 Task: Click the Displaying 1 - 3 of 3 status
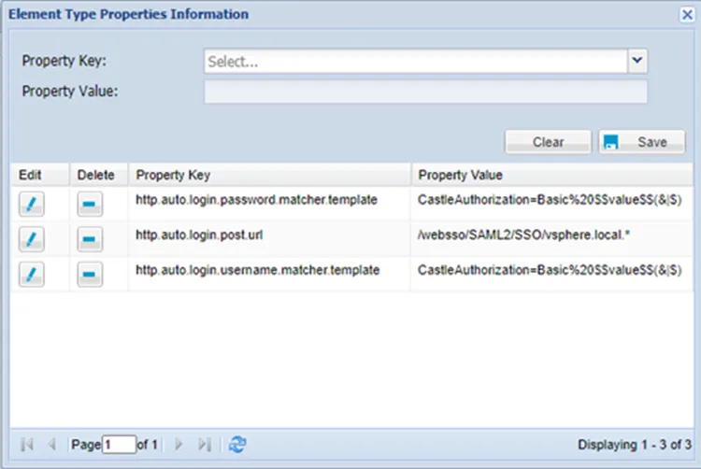coord(635,445)
